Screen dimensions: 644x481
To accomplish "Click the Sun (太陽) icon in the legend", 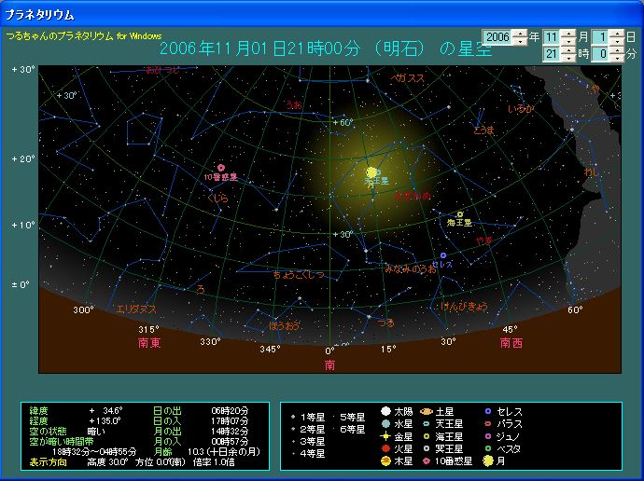I will tap(385, 411).
